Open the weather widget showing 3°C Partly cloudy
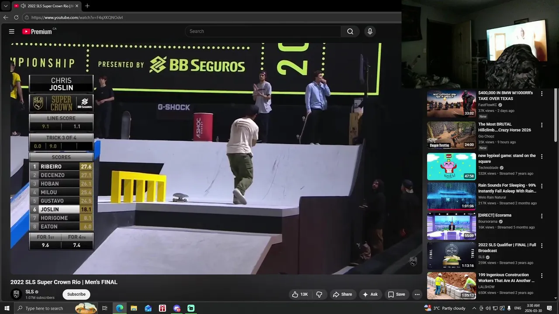Viewport: 559px width, 314px height. pos(445,308)
